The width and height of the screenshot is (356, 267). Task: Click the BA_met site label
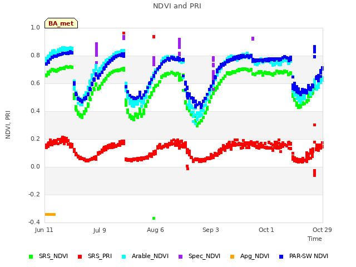tap(61, 23)
